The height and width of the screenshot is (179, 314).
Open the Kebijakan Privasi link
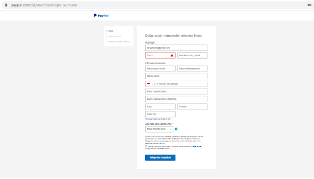(x=163, y=149)
